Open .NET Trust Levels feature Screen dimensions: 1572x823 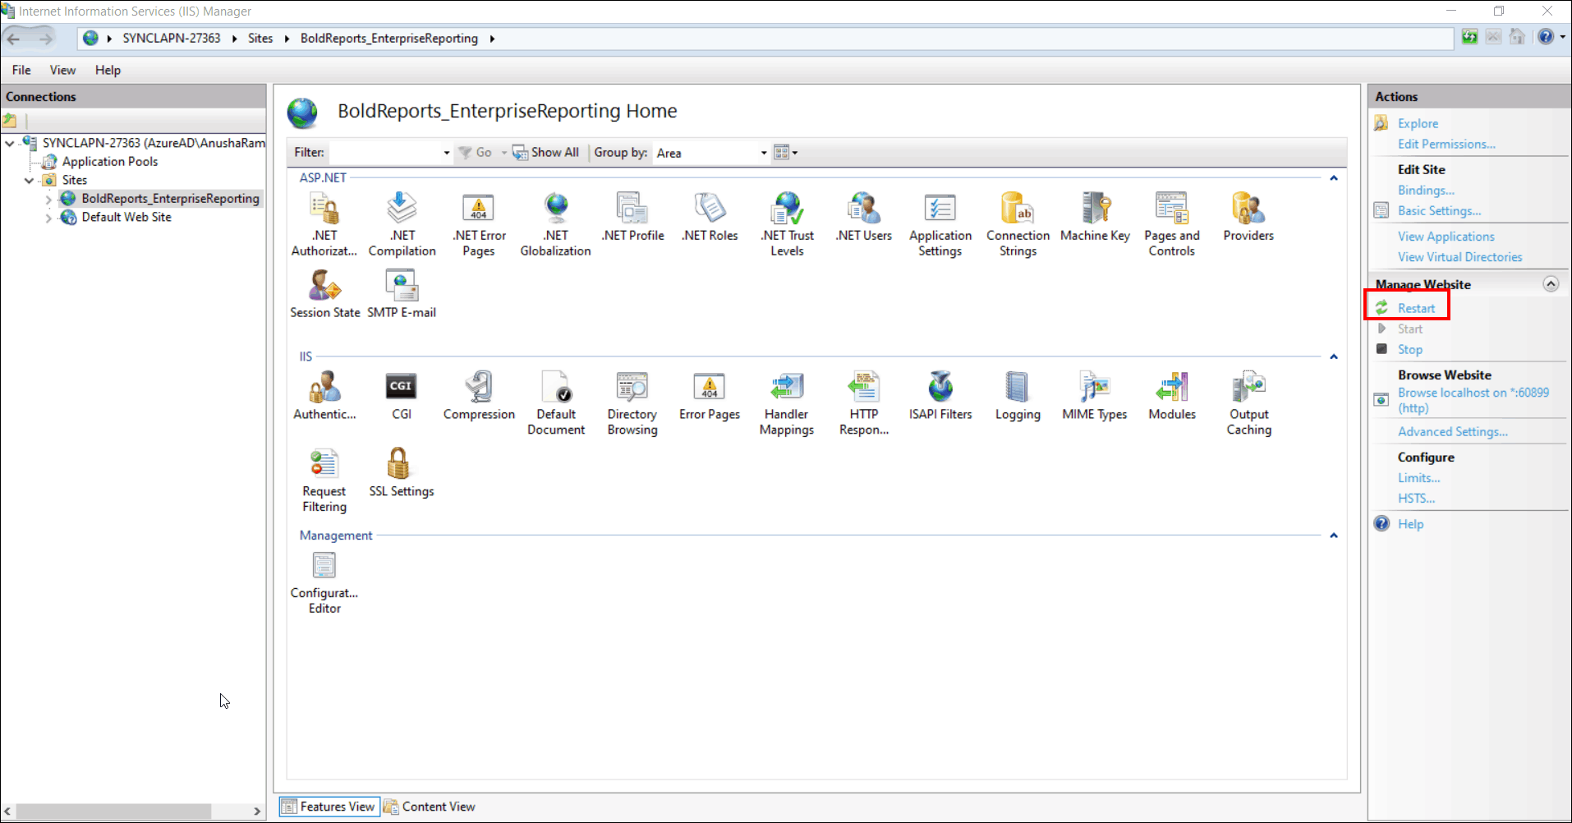pyautogui.click(x=787, y=223)
